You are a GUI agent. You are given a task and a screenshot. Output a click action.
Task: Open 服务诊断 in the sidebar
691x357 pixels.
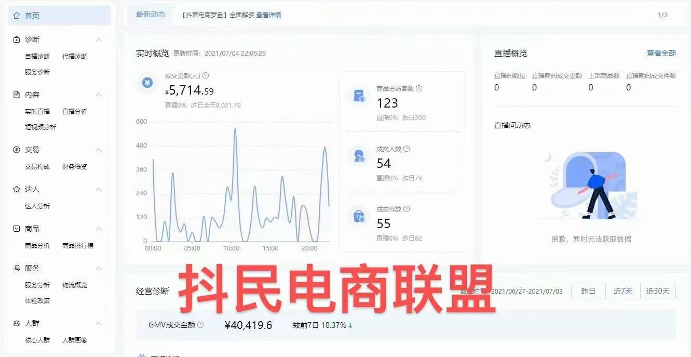tap(37, 72)
